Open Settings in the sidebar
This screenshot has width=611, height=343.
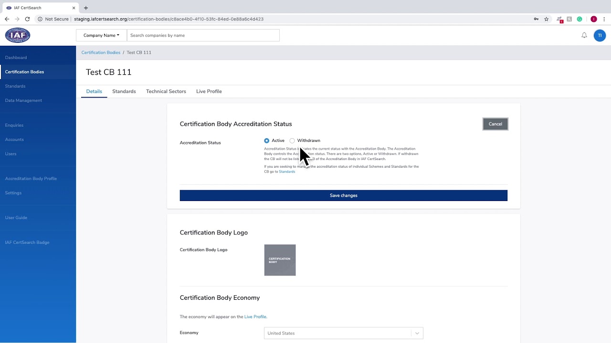(13, 193)
